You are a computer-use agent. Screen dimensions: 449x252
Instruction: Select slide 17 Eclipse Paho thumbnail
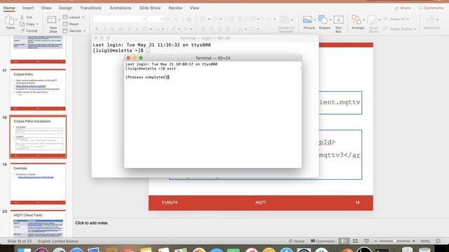click(x=38, y=90)
